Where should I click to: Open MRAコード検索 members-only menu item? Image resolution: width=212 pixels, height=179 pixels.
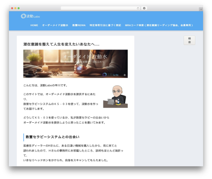coord(159,25)
